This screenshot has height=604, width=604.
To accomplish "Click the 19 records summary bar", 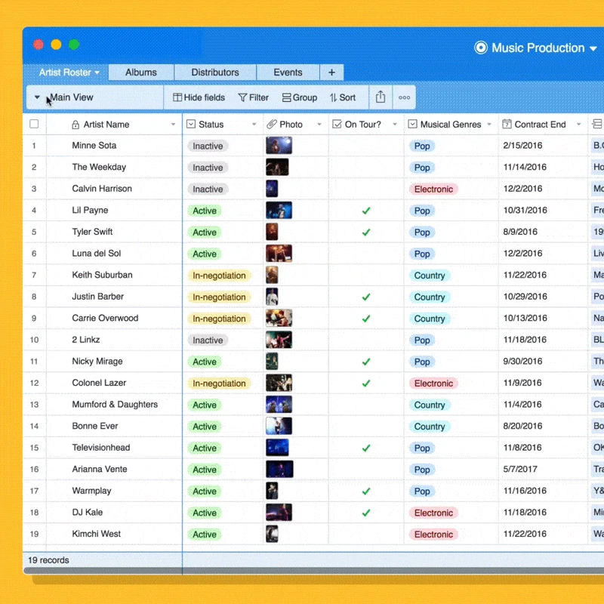I will [x=48, y=560].
